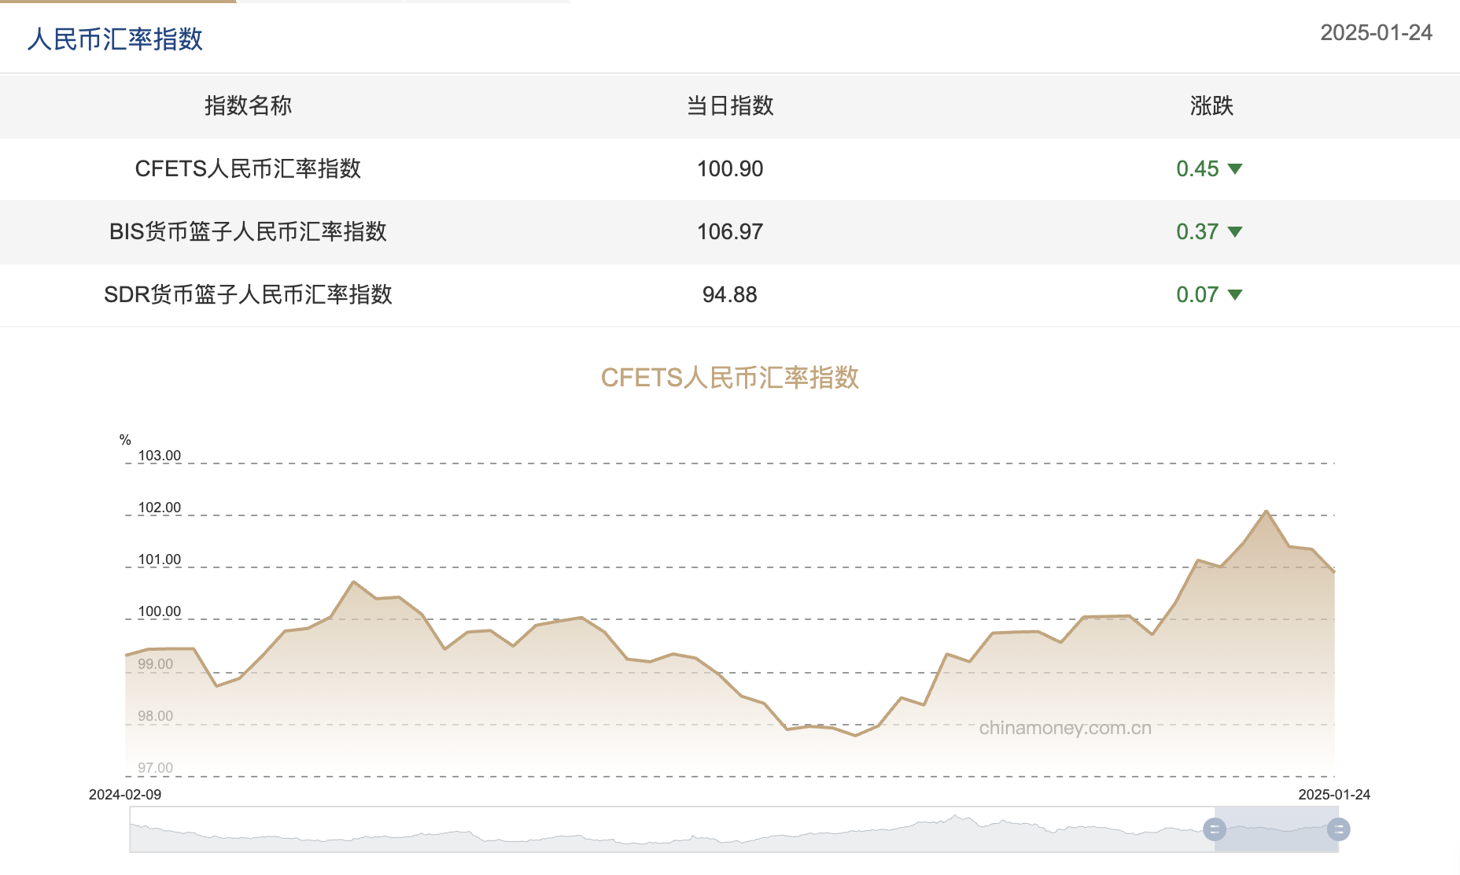This screenshot has height=875, width=1460.
Task: Click the 当日指数 column header
Action: 730,105
